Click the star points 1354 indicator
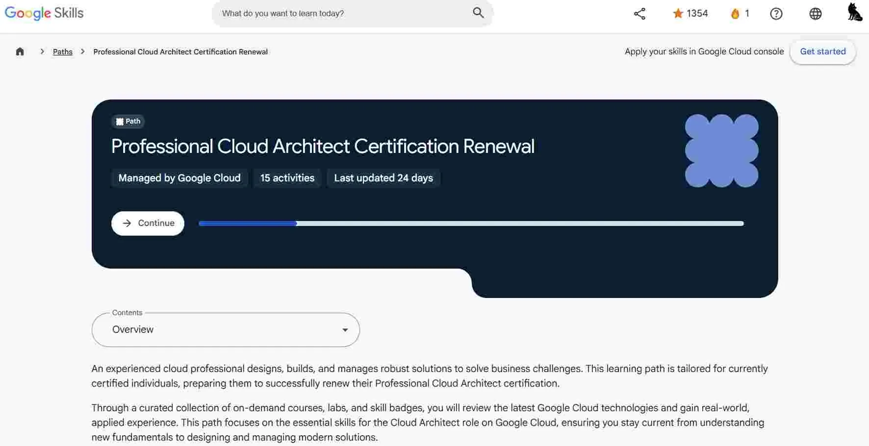Viewport: 869px width, 446px height. 690,14
